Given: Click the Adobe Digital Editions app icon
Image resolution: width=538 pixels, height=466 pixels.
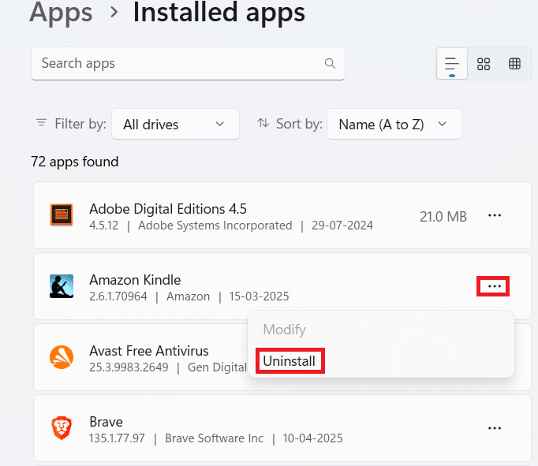Looking at the screenshot, I should coord(62,216).
